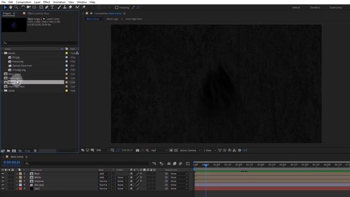Image resolution: width=350 pixels, height=197 pixels.
Task: Switch to the Default workspace
Action: [296, 7]
